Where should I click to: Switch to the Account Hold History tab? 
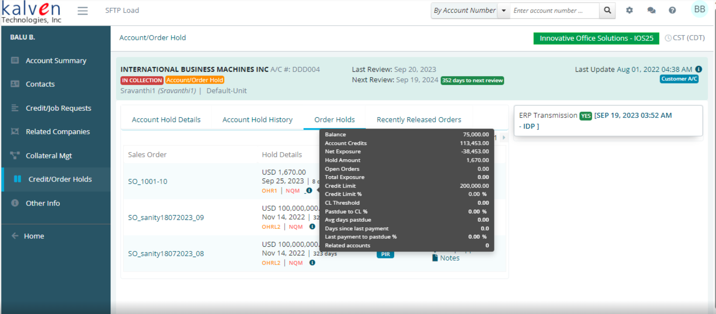coord(257,119)
